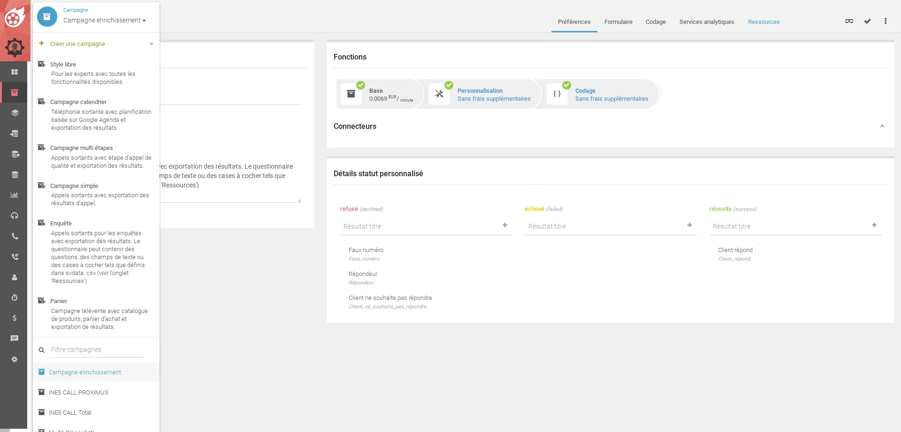
Task: Click the headset icon in sidebar
Action: click(15, 216)
